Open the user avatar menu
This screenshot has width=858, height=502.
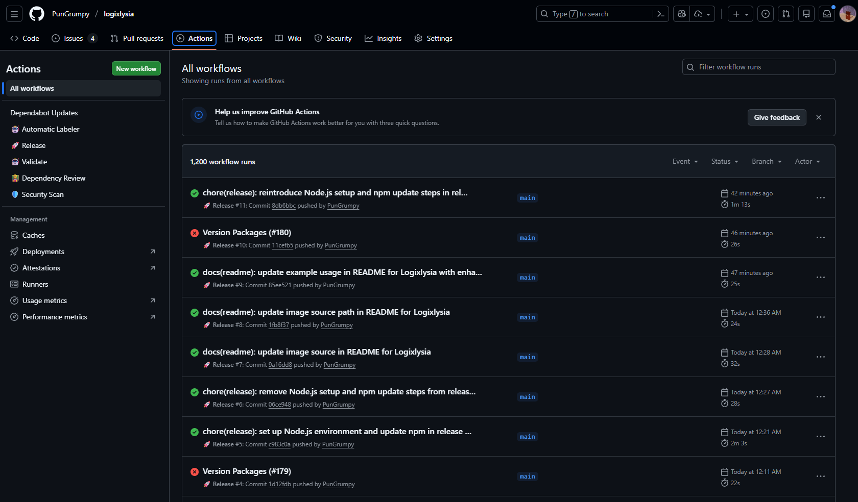[x=847, y=14]
